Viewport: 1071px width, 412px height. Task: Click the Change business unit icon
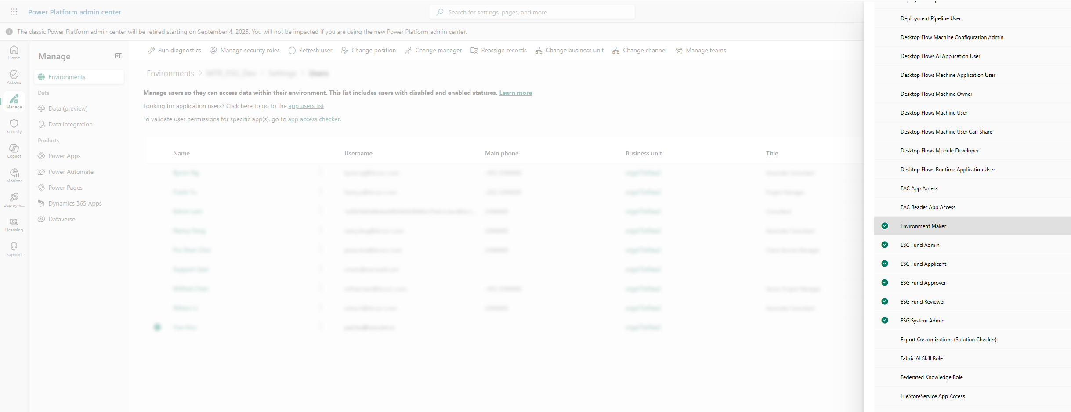(539, 51)
